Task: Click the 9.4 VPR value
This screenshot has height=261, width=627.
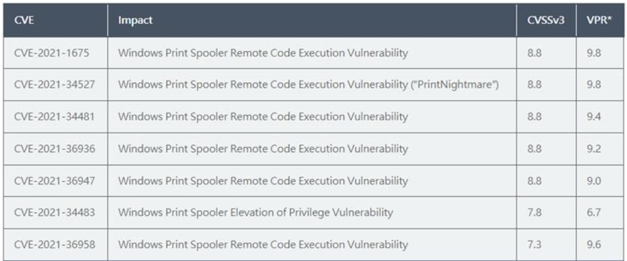Action: coord(594,117)
